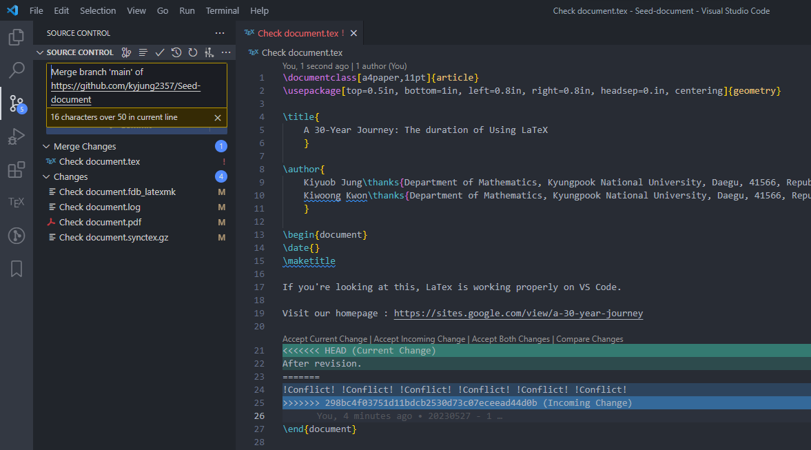Screen dimensions: 811x450
Task: Open the Extensions view
Action: (17, 170)
